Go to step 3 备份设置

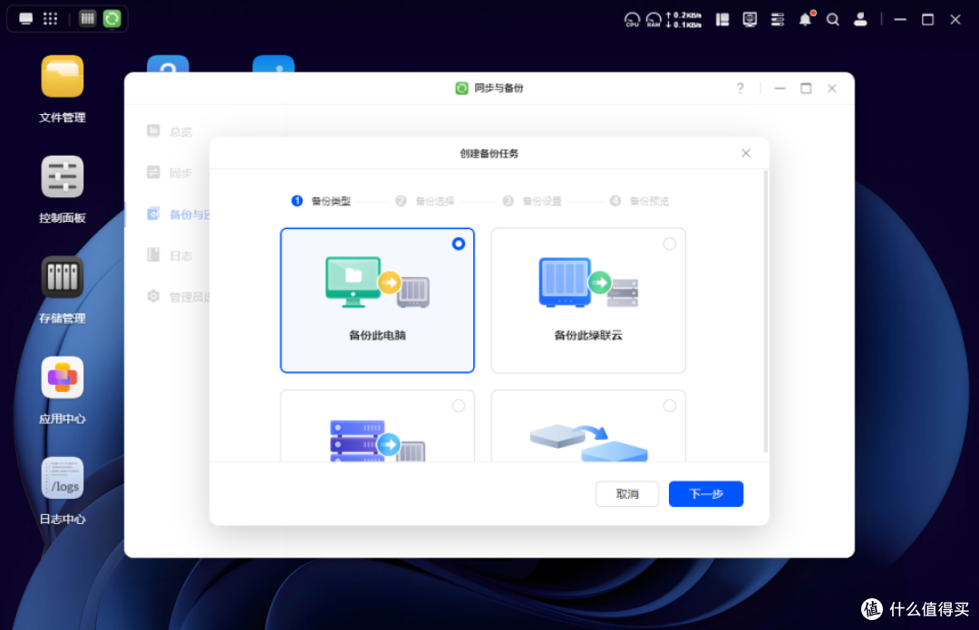[x=533, y=201]
